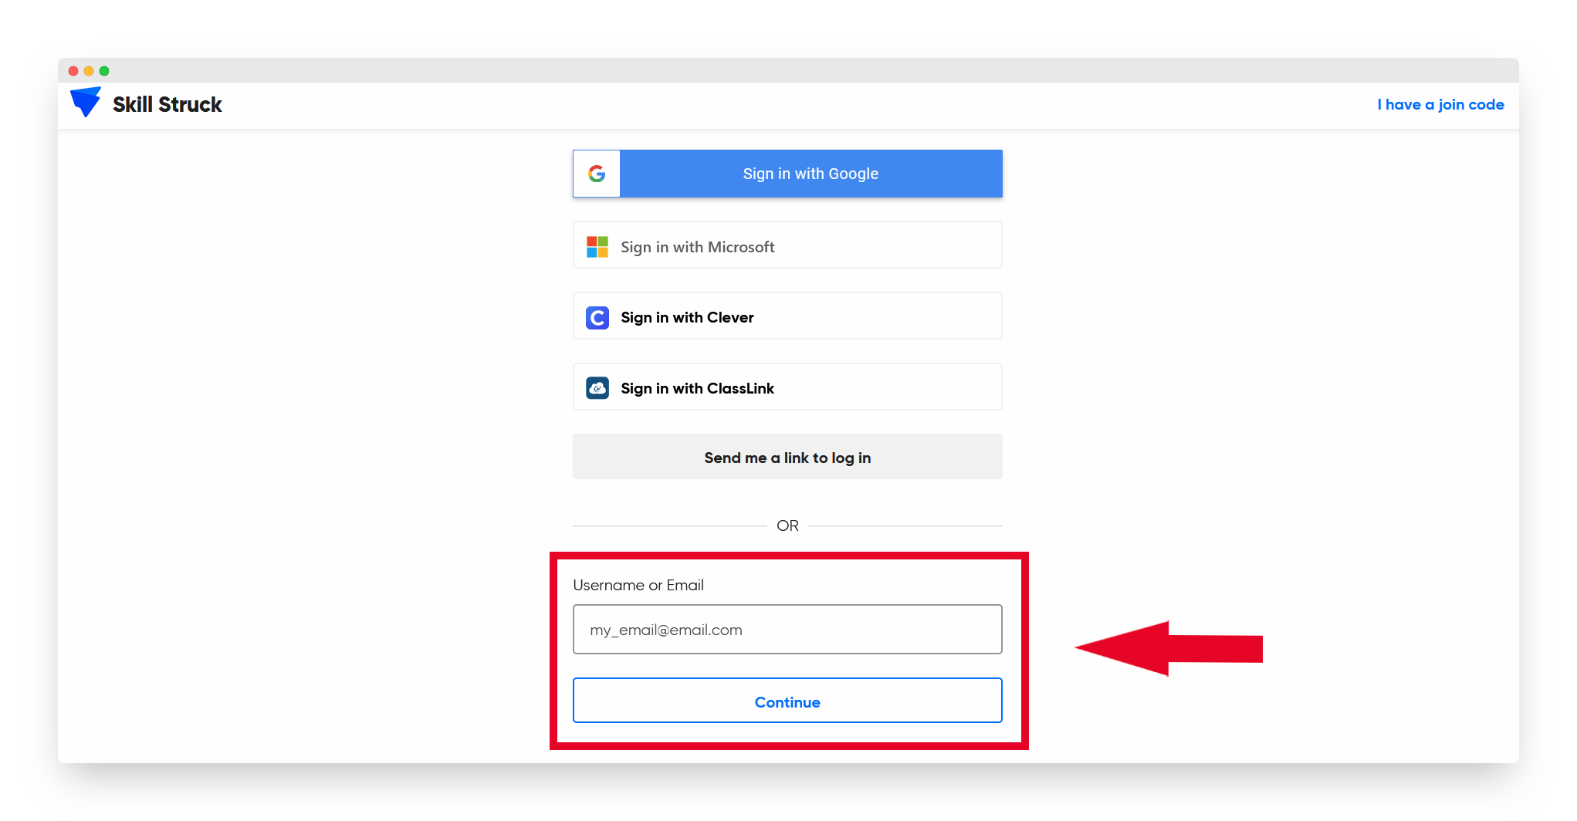Click the Clever logo icon
The height and width of the screenshot is (821, 1577).
coord(597,317)
